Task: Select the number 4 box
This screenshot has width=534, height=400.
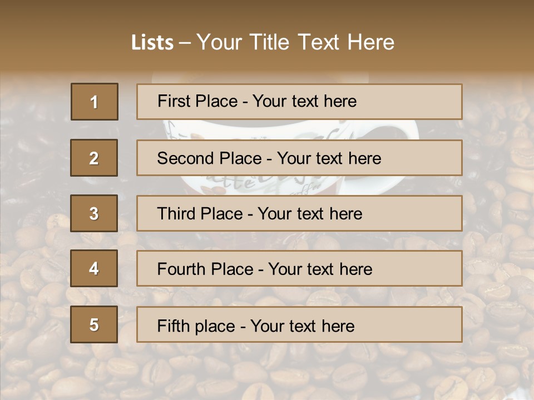Action: (x=94, y=269)
